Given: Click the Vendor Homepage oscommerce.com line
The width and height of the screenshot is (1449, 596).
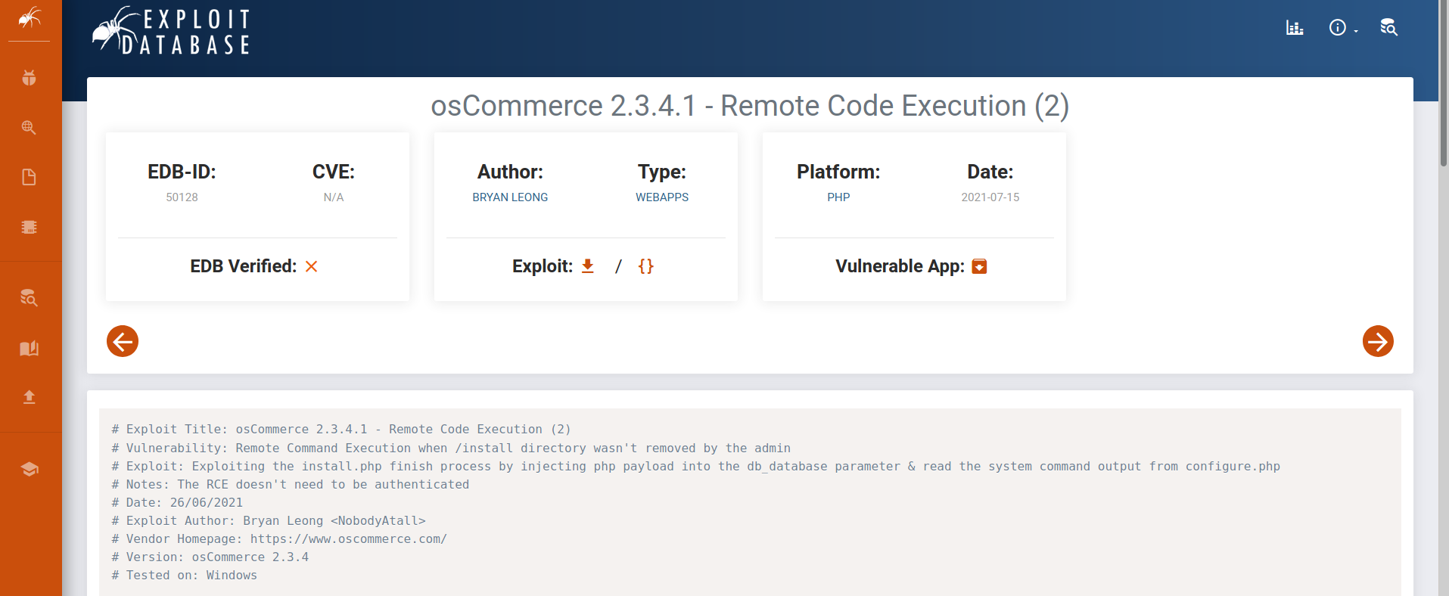Looking at the screenshot, I should tap(279, 539).
